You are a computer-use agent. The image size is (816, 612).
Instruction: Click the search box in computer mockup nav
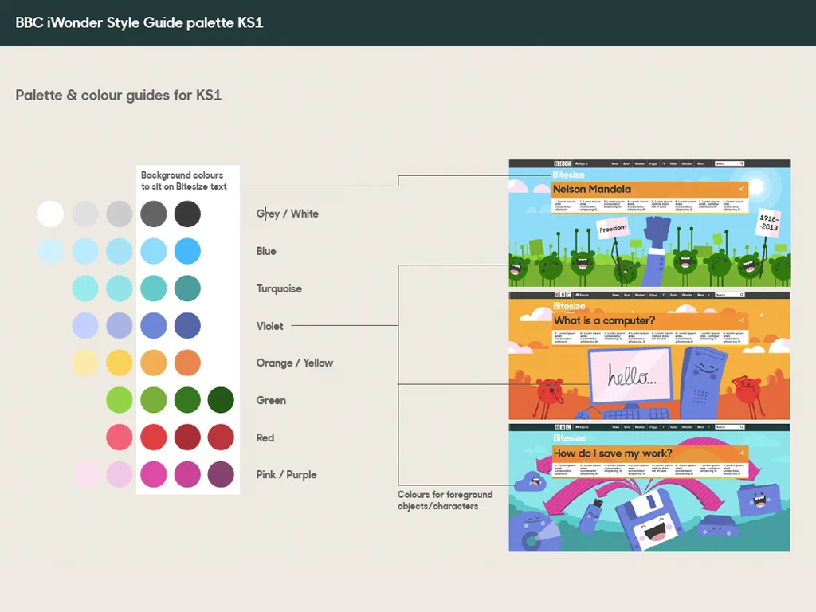pos(729,295)
